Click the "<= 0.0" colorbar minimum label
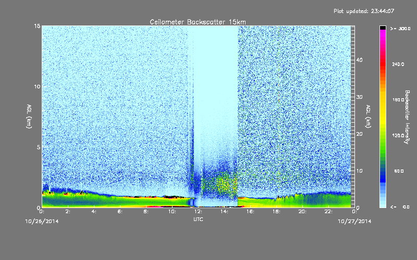Screen dimensions: 417x260 pos(400,207)
